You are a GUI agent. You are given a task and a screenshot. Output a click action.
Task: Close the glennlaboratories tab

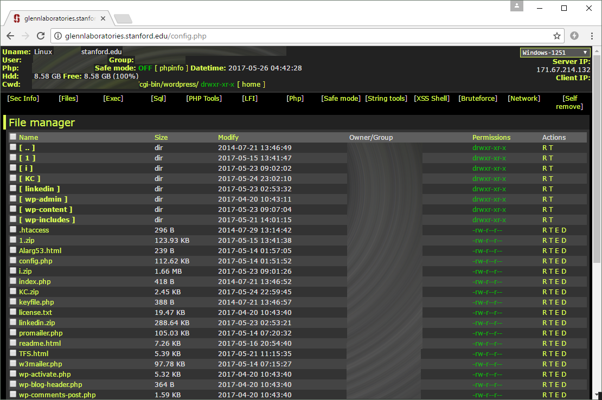(x=103, y=18)
